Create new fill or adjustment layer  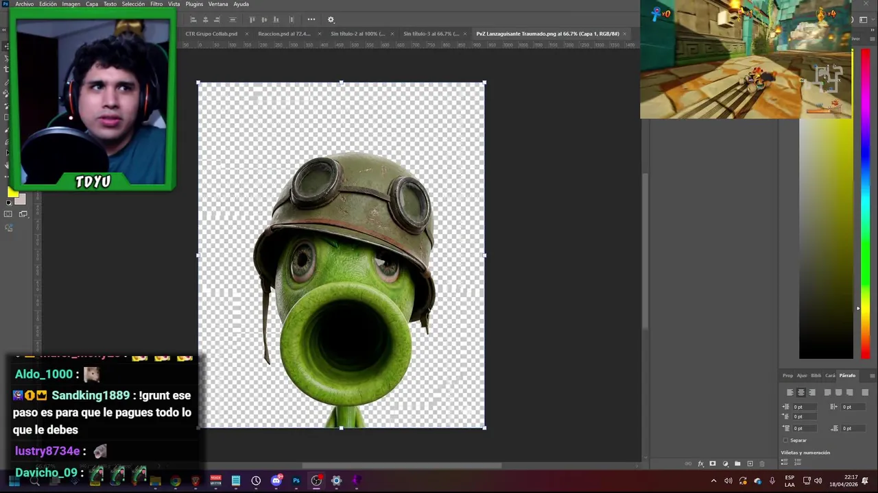tap(725, 464)
